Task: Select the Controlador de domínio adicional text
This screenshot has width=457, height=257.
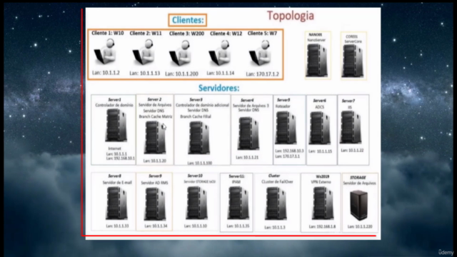Action: (202, 105)
